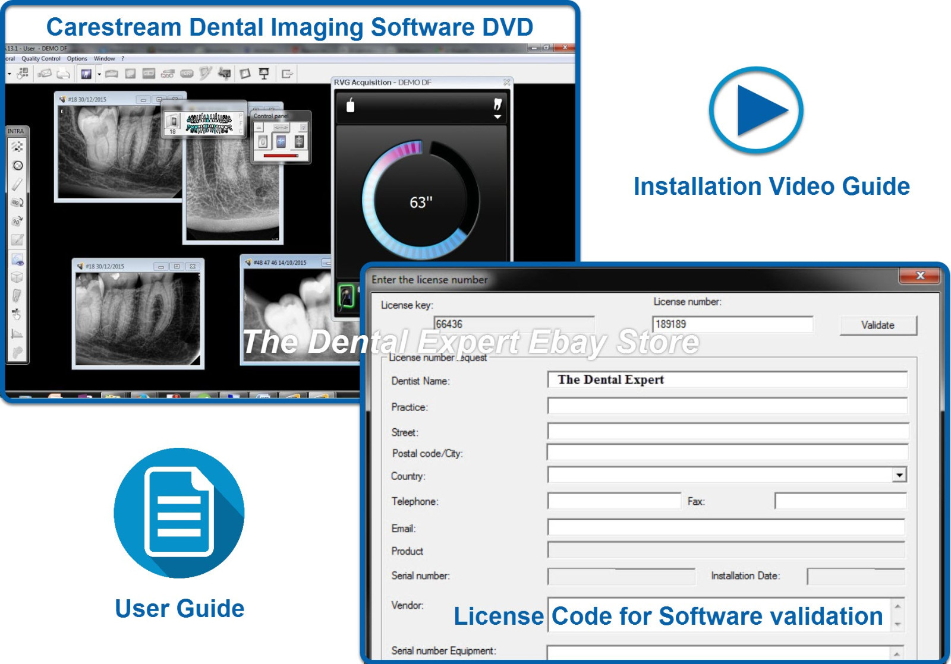
Task: Expand the arrow beside the tooth acquisition icon
Action: 99,74
